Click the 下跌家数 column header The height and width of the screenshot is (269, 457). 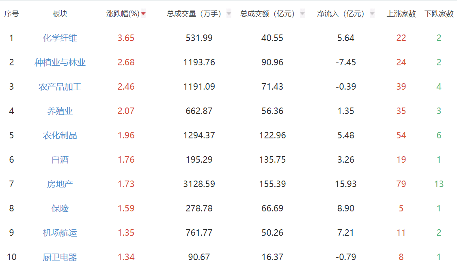point(439,14)
